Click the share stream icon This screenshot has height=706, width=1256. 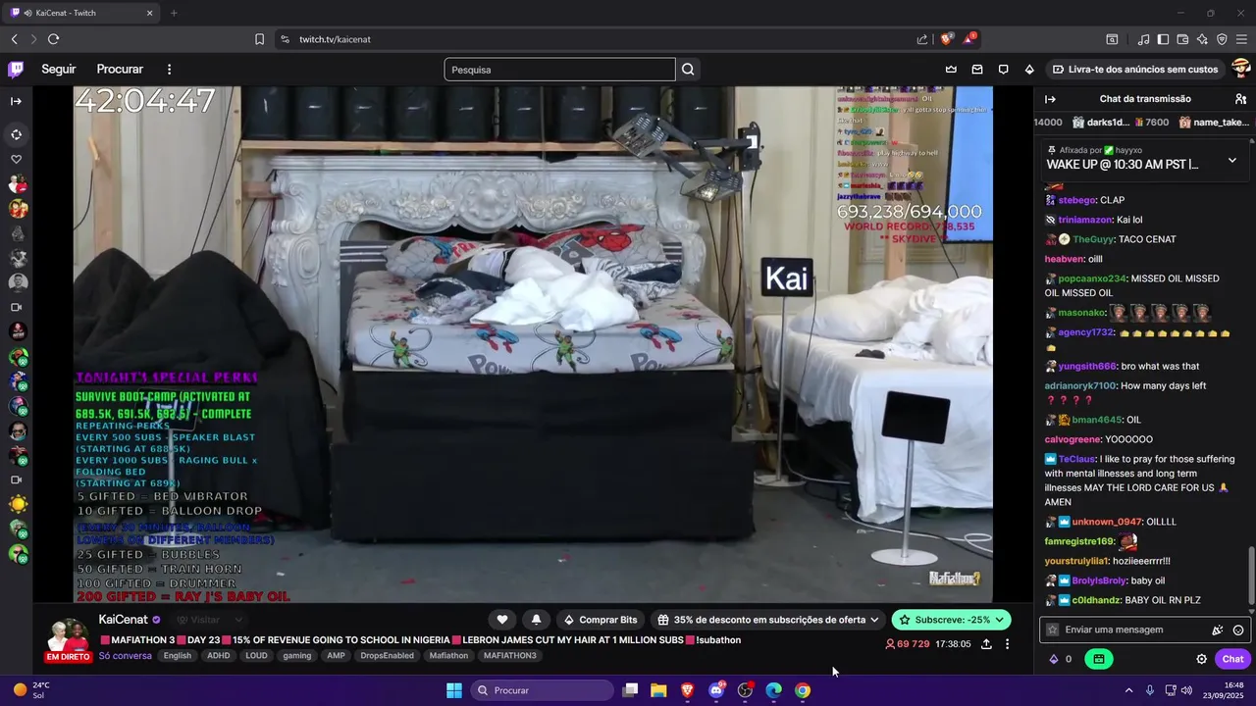click(986, 644)
